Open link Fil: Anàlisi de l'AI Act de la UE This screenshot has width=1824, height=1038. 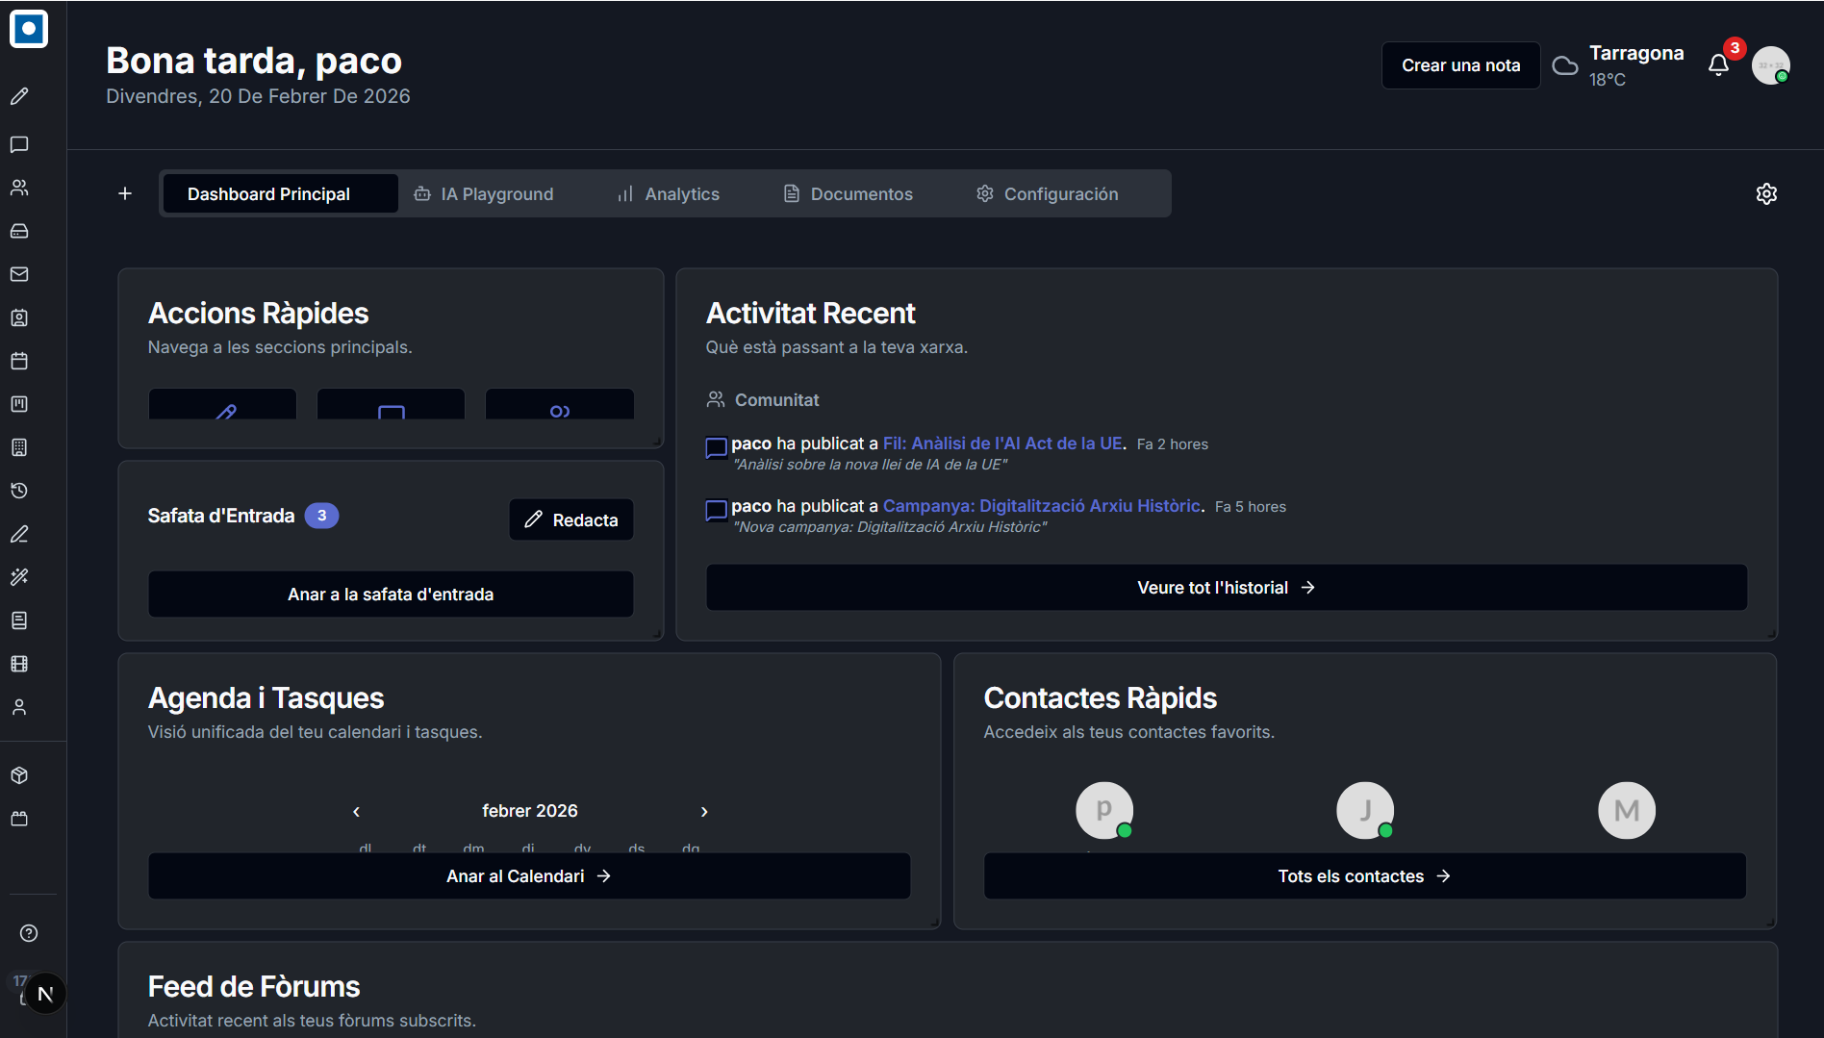[x=1002, y=443]
